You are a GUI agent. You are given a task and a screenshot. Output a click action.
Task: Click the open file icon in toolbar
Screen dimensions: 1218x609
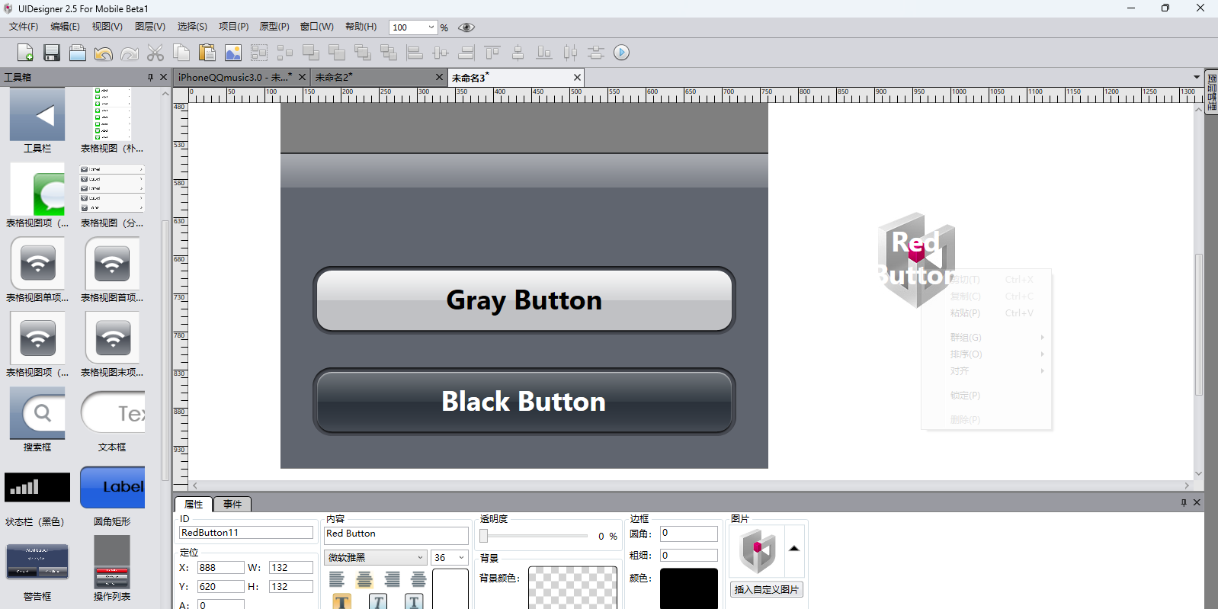[x=78, y=53]
